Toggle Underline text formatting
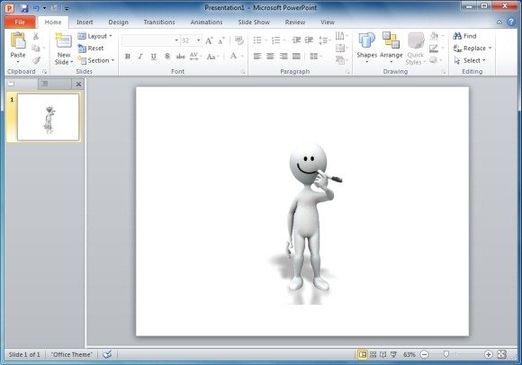 click(154, 57)
